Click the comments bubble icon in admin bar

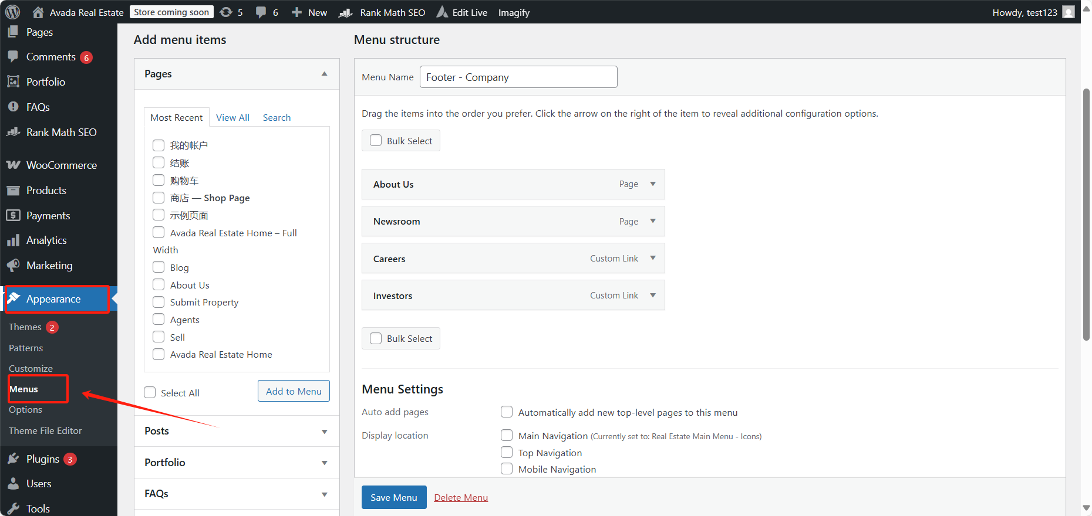click(261, 12)
